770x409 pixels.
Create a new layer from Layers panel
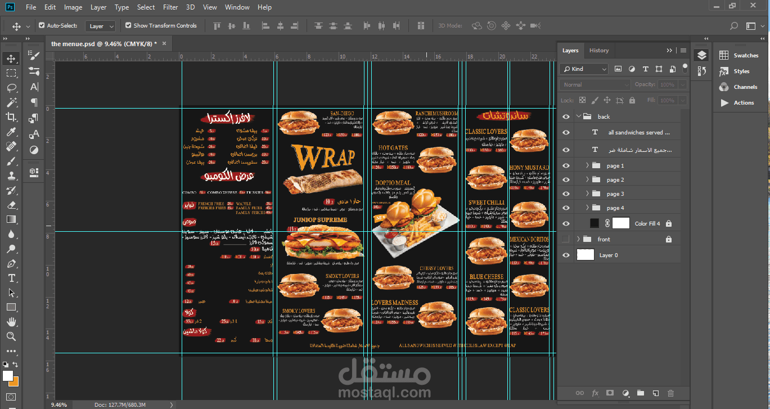655,393
